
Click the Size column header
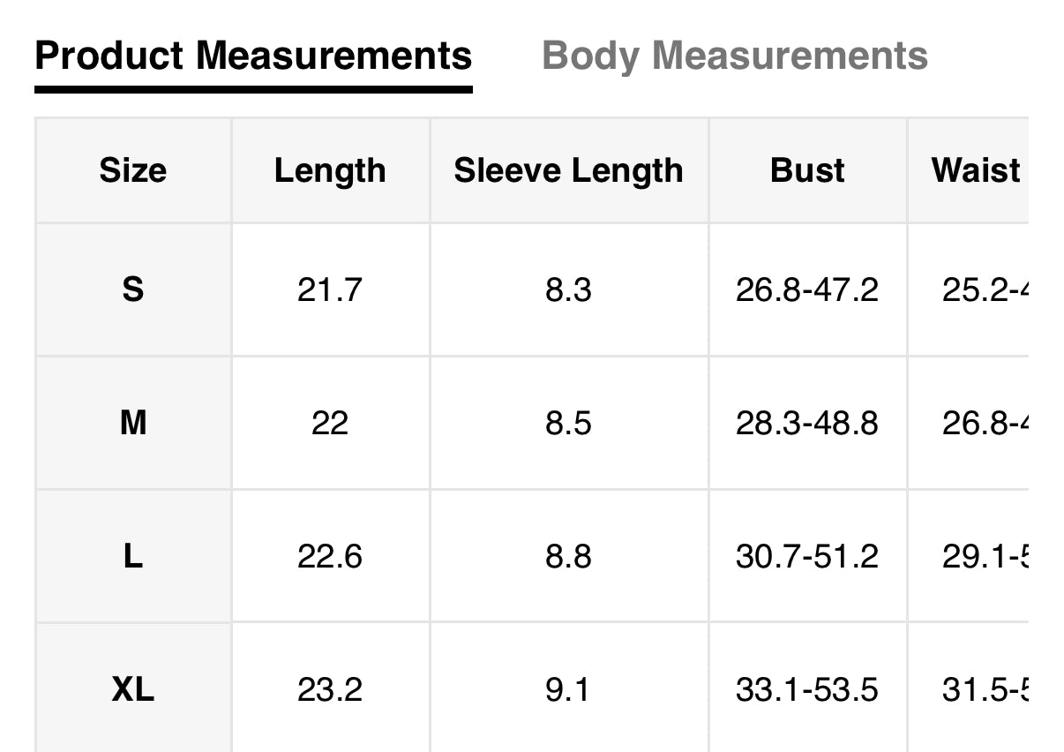pos(133,170)
